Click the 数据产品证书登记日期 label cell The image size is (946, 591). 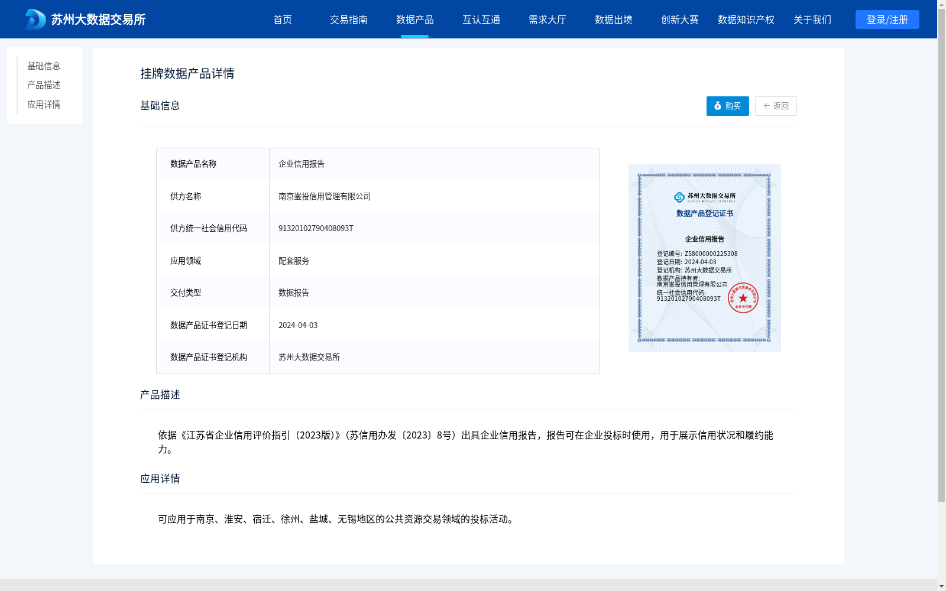tap(213, 325)
